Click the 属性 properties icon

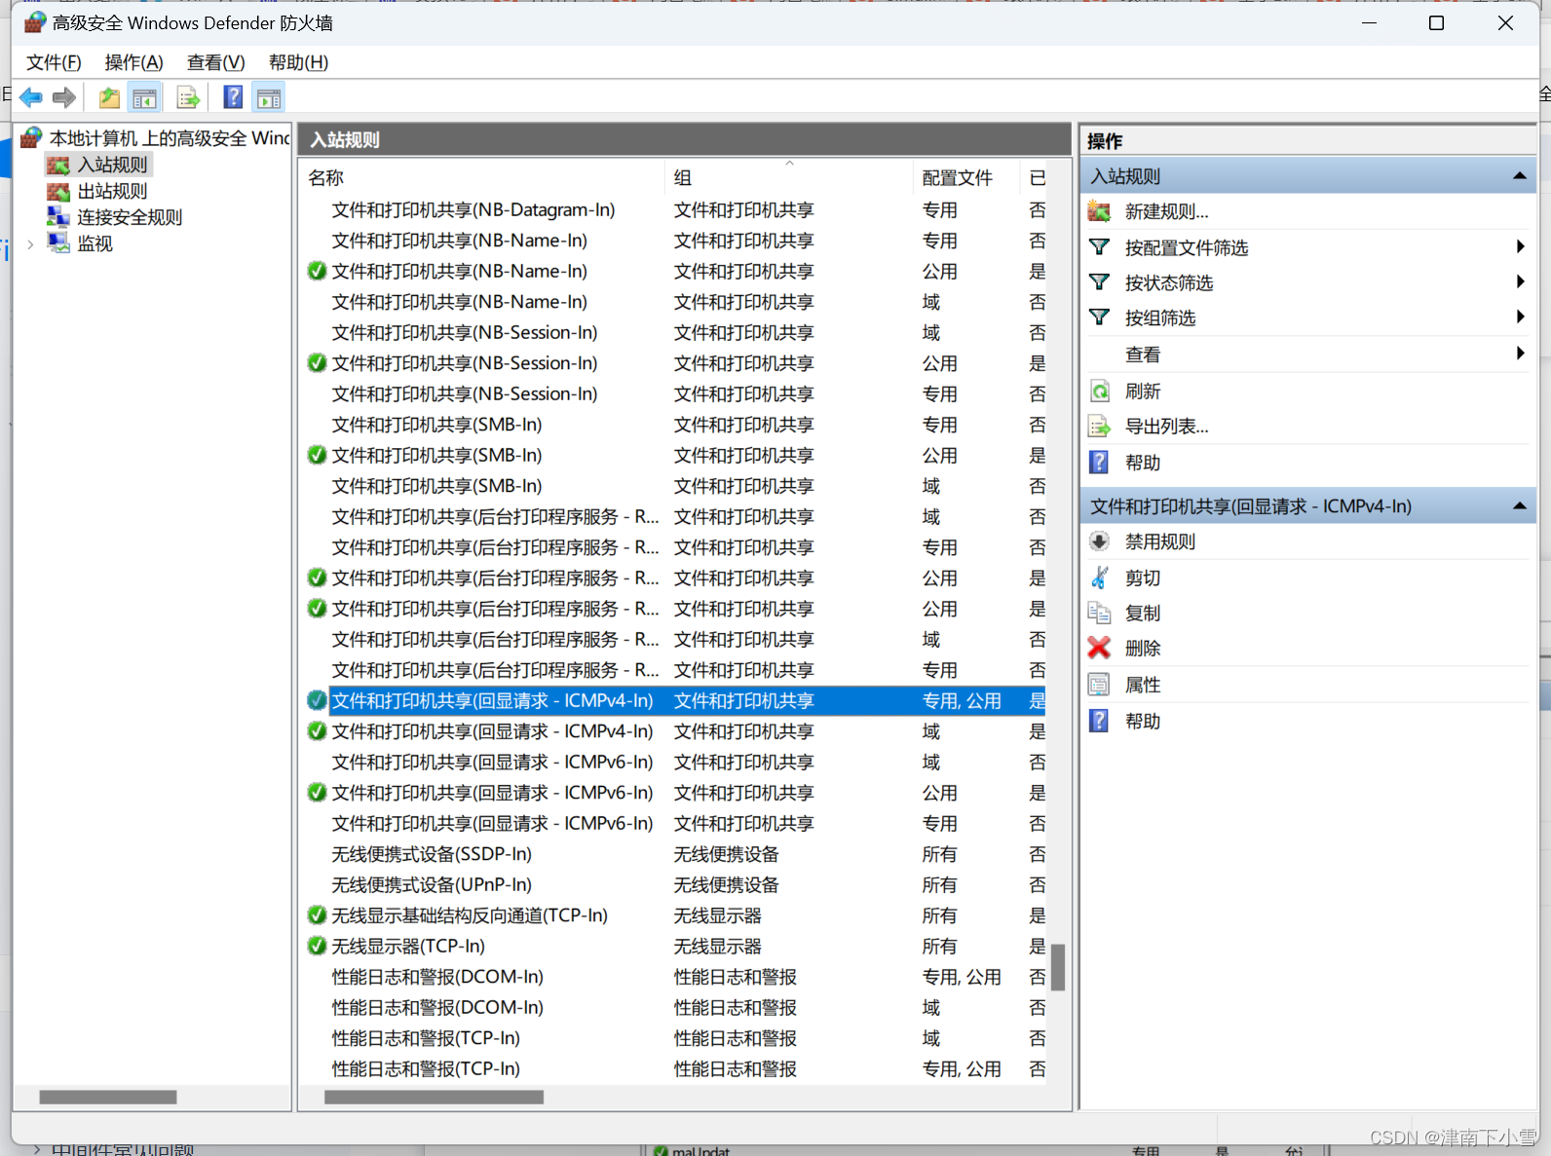[x=1099, y=685]
